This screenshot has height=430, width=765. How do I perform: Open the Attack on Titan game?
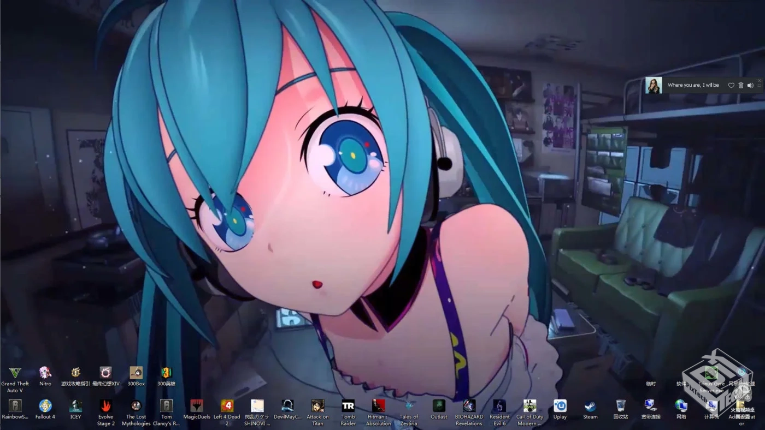(x=317, y=406)
